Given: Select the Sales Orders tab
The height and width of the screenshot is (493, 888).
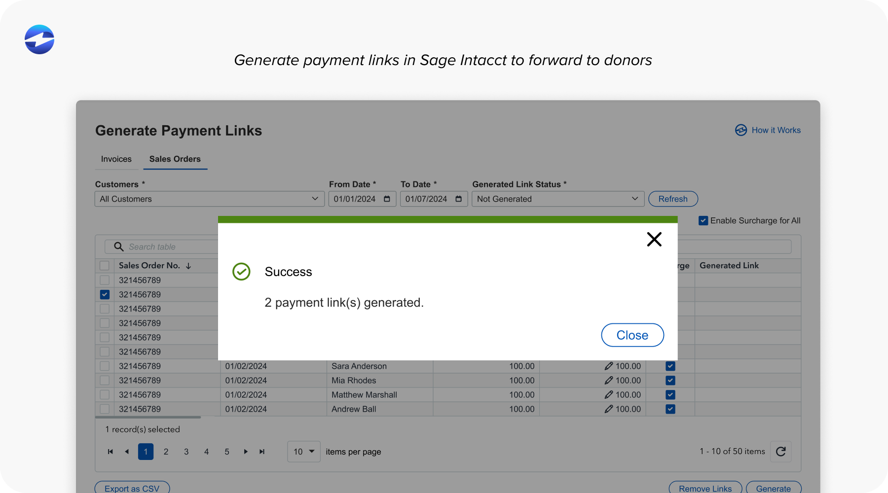Looking at the screenshot, I should [175, 159].
